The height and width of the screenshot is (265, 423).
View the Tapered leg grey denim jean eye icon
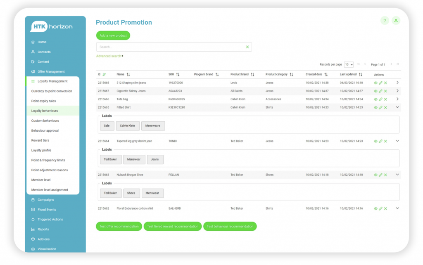pos(375,141)
